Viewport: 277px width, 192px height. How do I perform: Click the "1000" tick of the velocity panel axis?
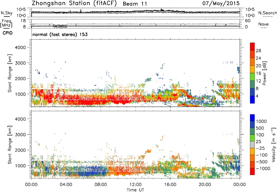point(20,166)
